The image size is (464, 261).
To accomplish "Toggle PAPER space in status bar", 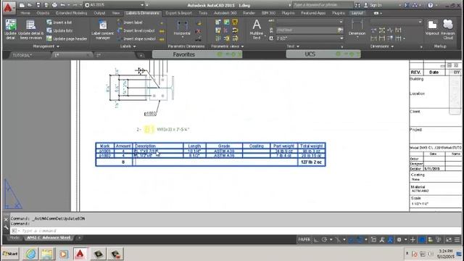I will point(304,240).
